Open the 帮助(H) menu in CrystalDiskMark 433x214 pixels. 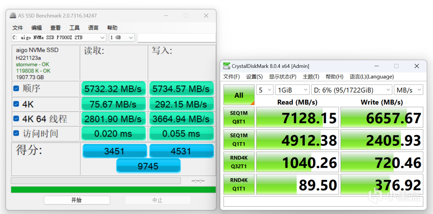(335, 77)
